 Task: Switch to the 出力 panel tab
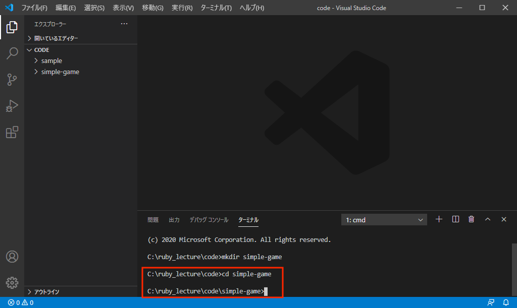tap(174, 220)
